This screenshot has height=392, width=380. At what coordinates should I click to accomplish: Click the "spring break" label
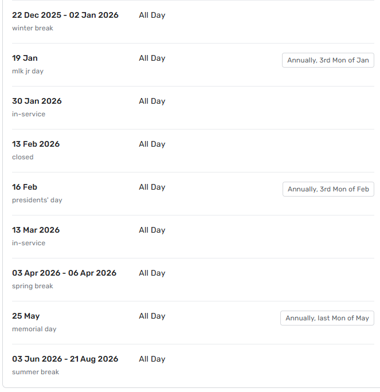(33, 286)
